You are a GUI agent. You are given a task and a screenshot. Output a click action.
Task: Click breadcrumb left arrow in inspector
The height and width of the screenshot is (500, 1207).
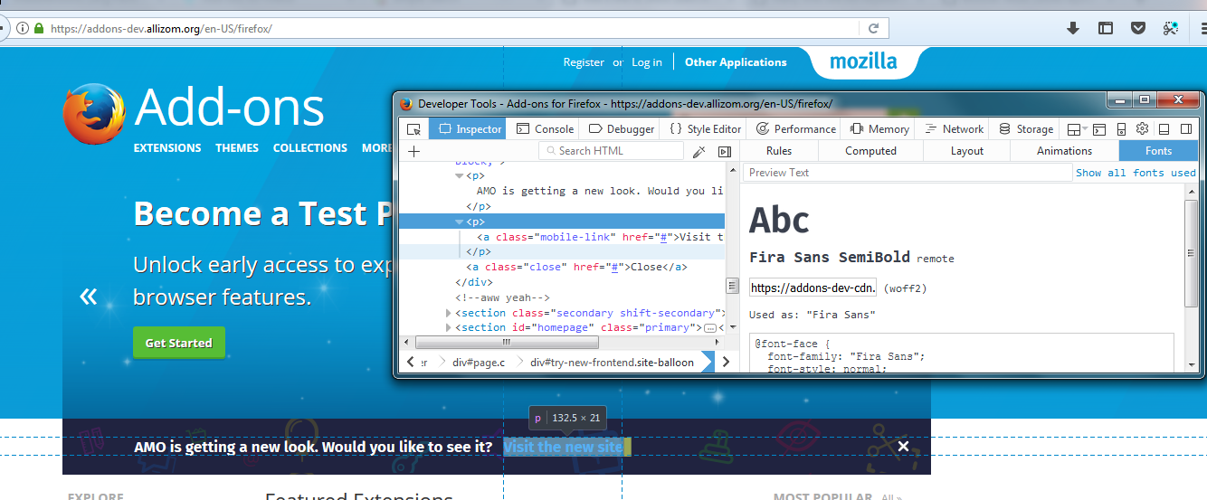coord(412,362)
